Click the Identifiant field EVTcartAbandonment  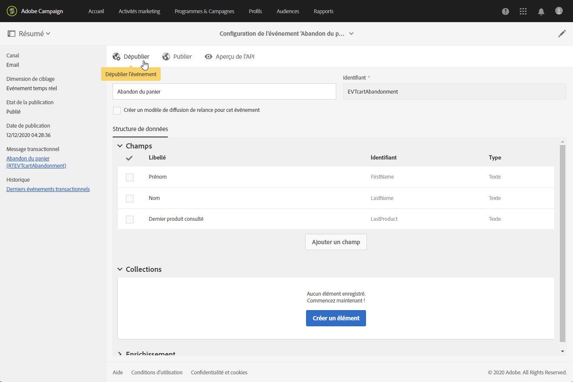pyautogui.click(x=455, y=91)
